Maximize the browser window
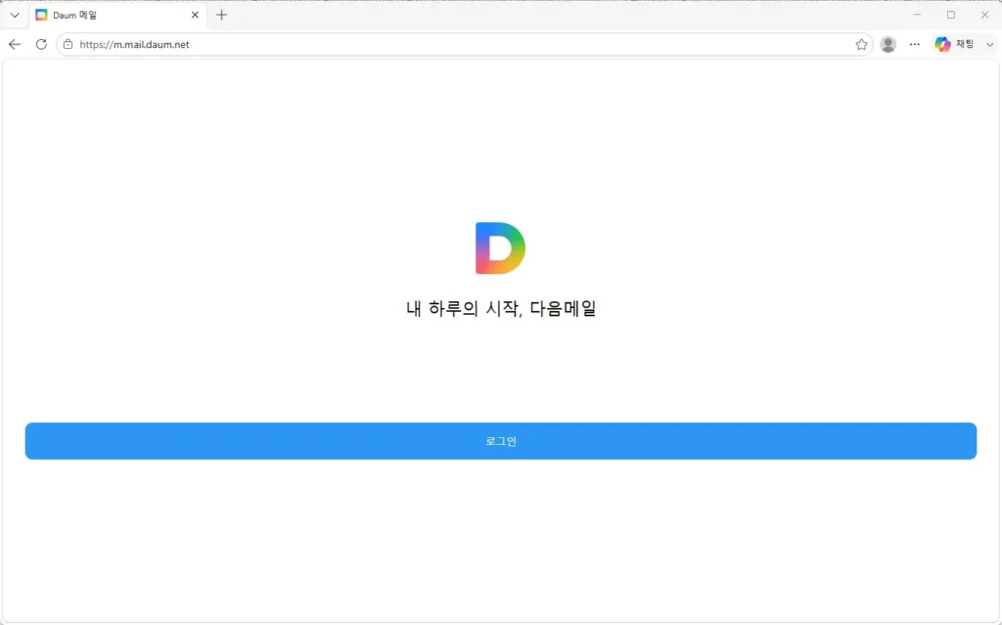The width and height of the screenshot is (1002, 625). click(x=951, y=15)
